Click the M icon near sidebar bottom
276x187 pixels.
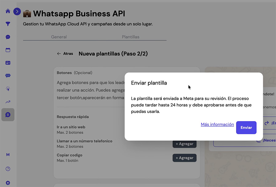coord(7,155)
